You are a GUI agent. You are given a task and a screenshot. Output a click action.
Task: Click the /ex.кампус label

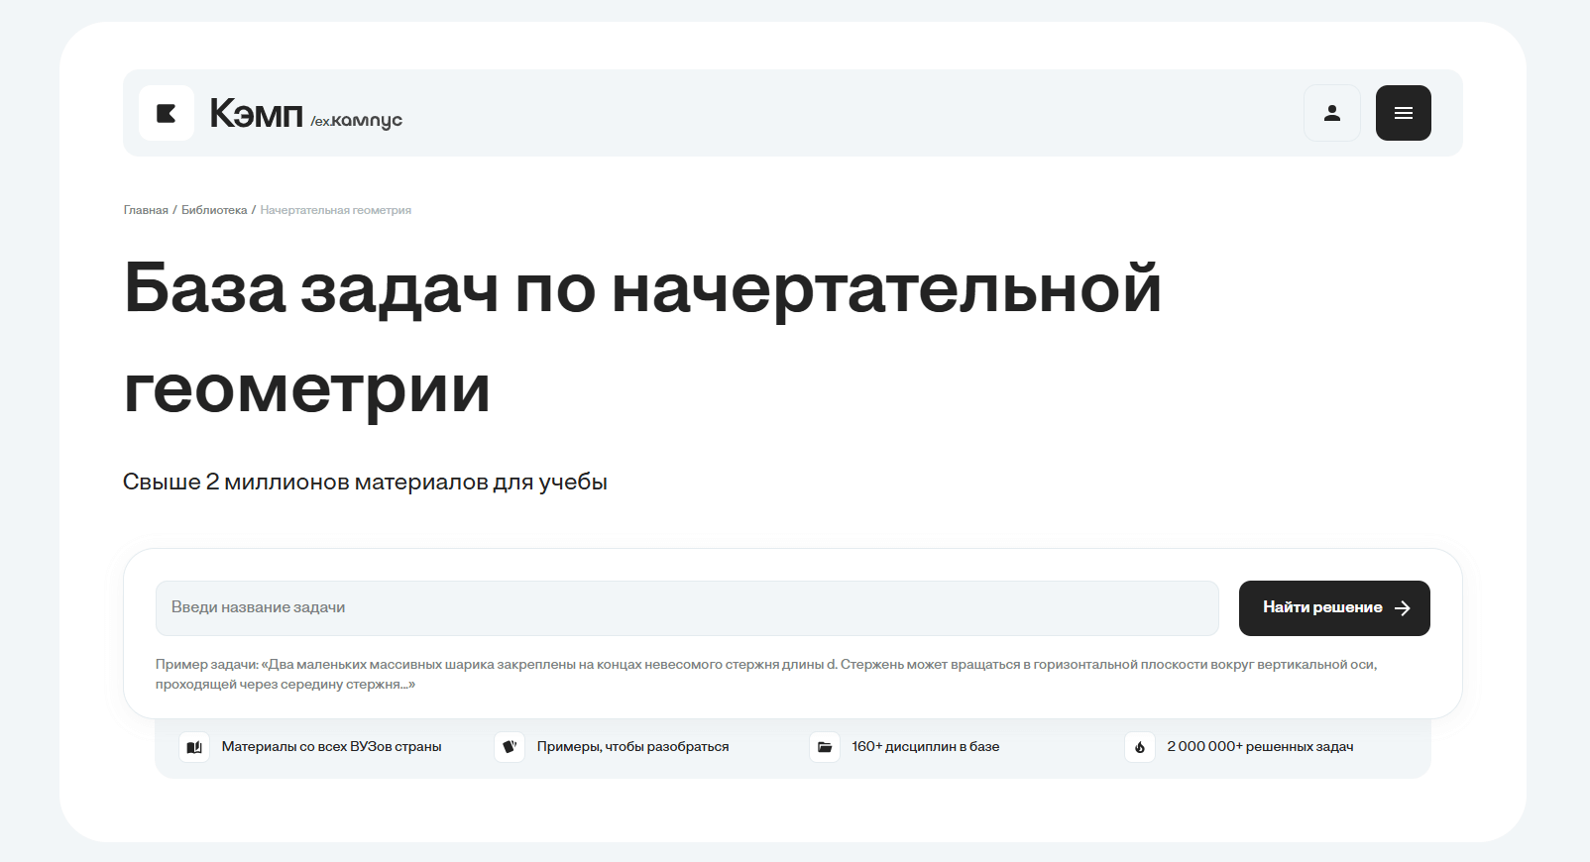tap(357, 121)
